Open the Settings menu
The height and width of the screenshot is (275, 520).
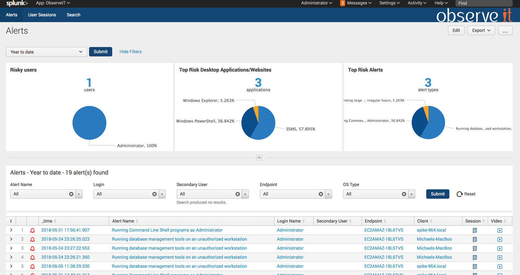[389, 3]
